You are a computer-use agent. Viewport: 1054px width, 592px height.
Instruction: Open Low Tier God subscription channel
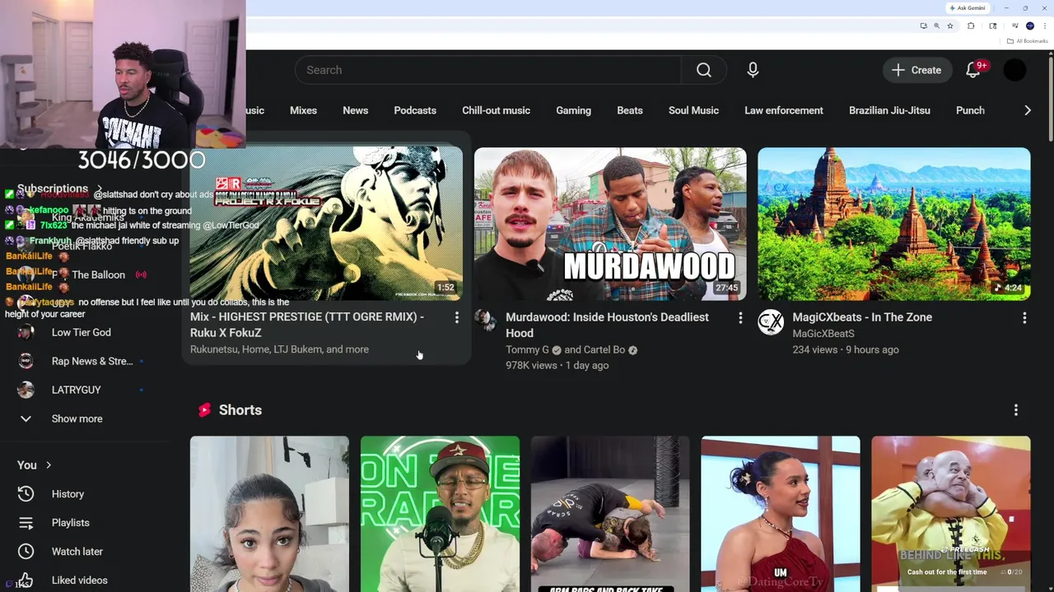82,332
